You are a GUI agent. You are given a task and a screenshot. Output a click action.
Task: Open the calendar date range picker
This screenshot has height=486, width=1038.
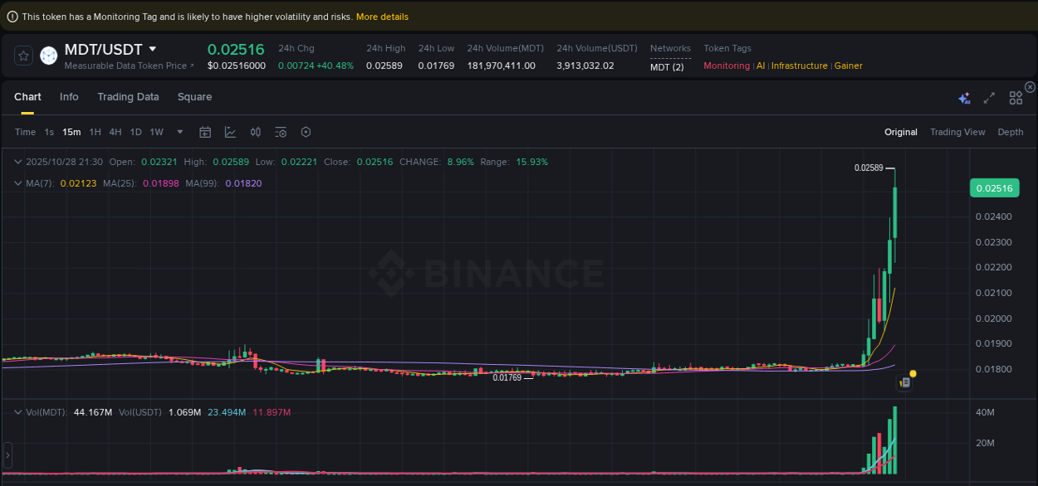pyautogui.click(x=205, y=132)
